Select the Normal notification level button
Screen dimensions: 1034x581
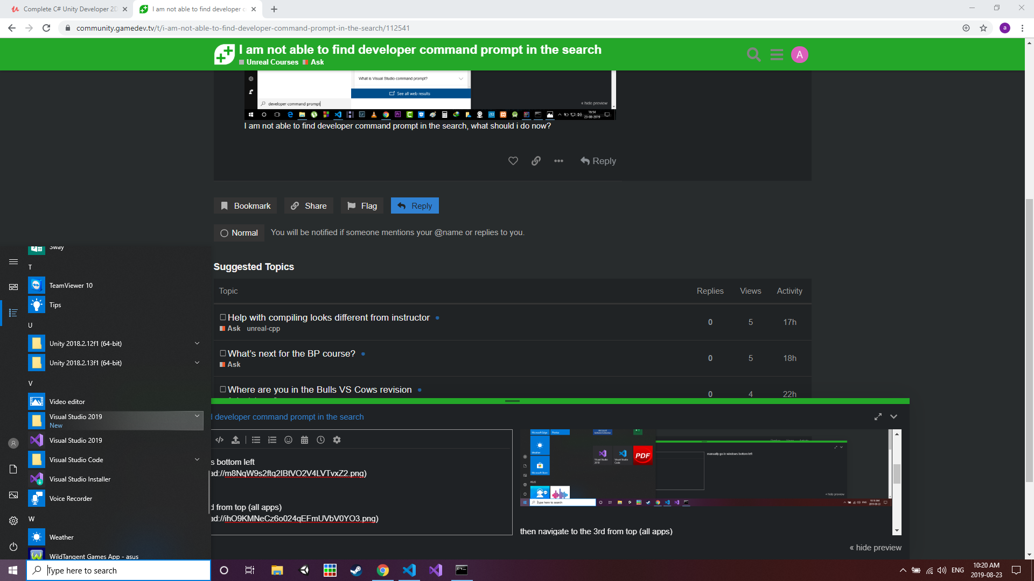click(x=239, y=233)
